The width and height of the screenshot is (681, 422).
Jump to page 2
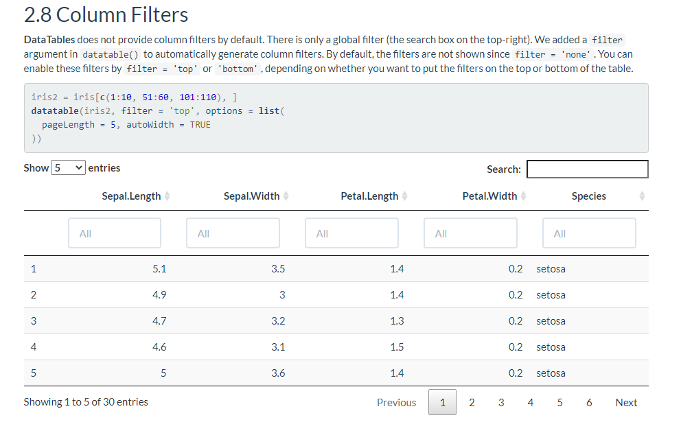coord(472,403)
